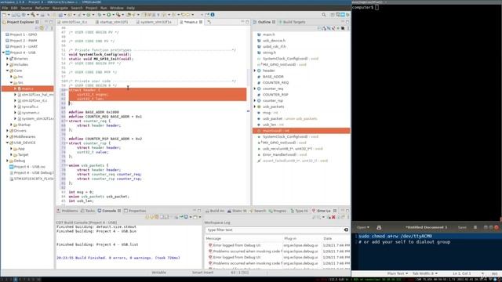Viewport: 502px width, 282px height.
Task: Collapse the Src folder
Action: (x=11, y=82)
